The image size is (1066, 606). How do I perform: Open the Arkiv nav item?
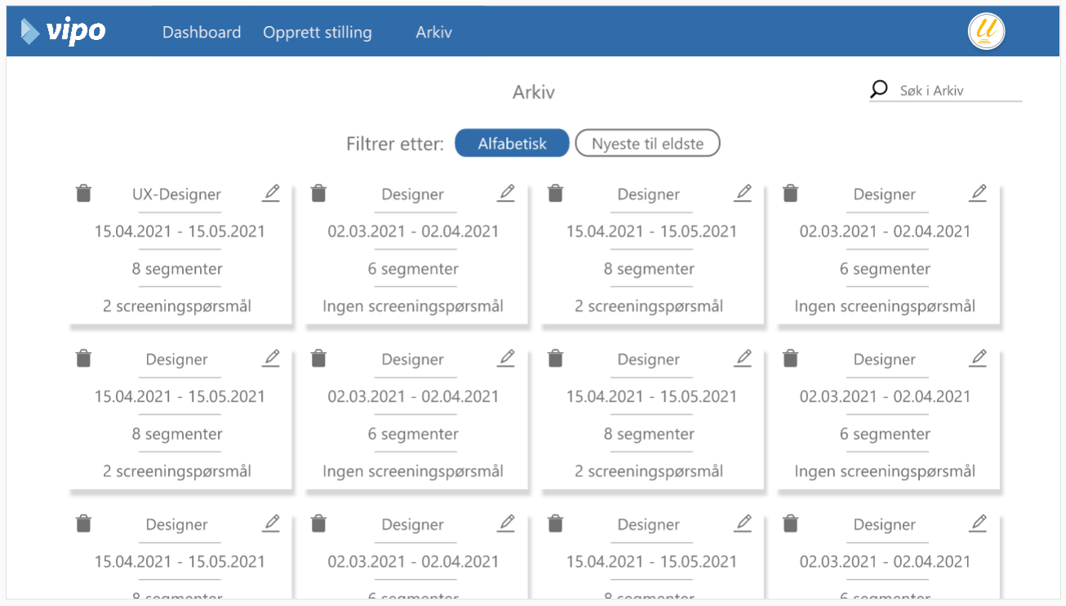tap(433, 33)
